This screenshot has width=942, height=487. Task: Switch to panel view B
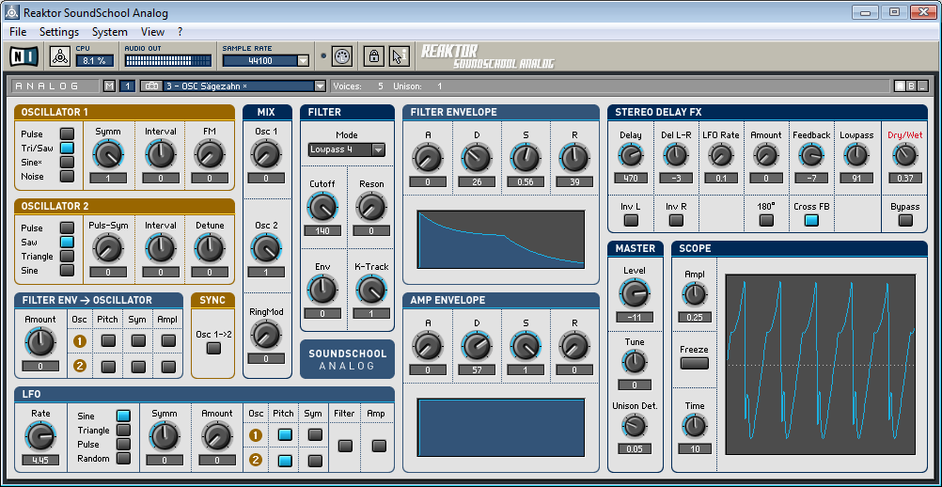[x=911, y=86]
